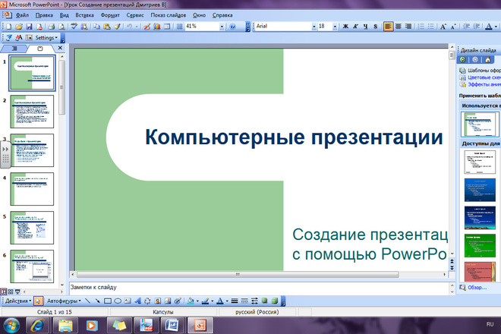Insert a chart using the chart icon
This screenshot has height=334, width=501.
(x=157, y=27)
